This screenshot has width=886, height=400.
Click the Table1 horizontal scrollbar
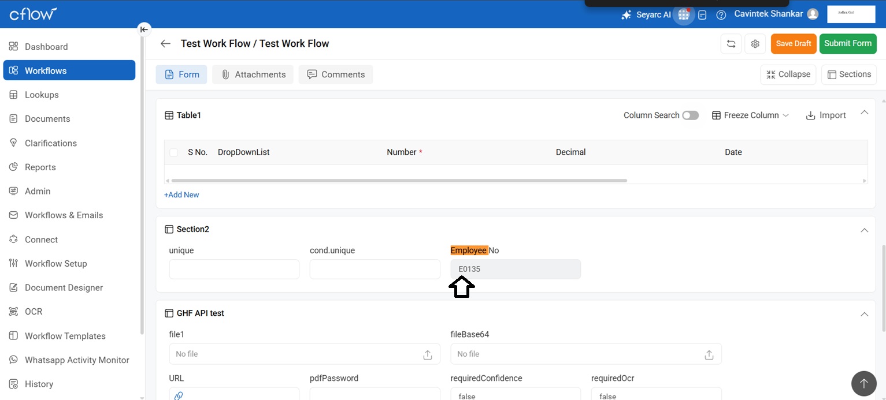[399, 181]
